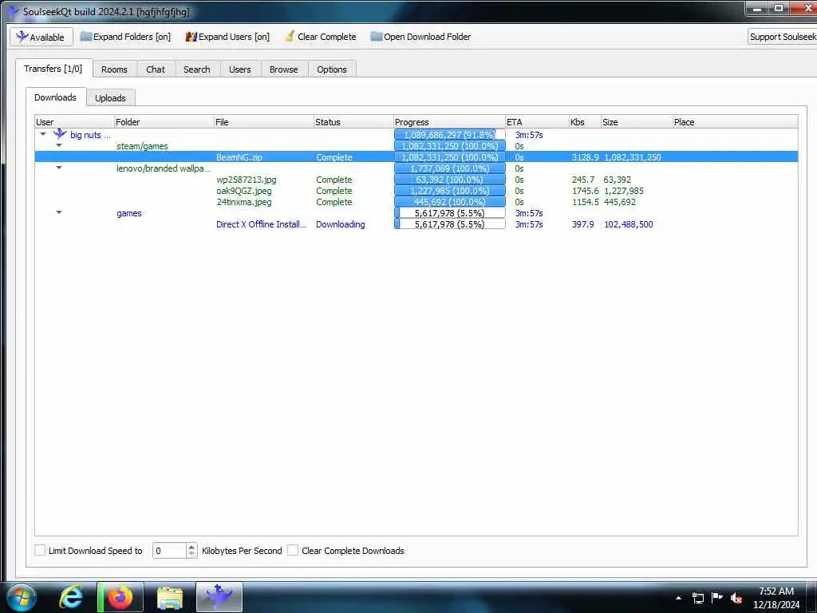The width and height of the screenshot is (817, 613).
Task: Click the muted volume tray icon
Action: click(x=736, y=598)
